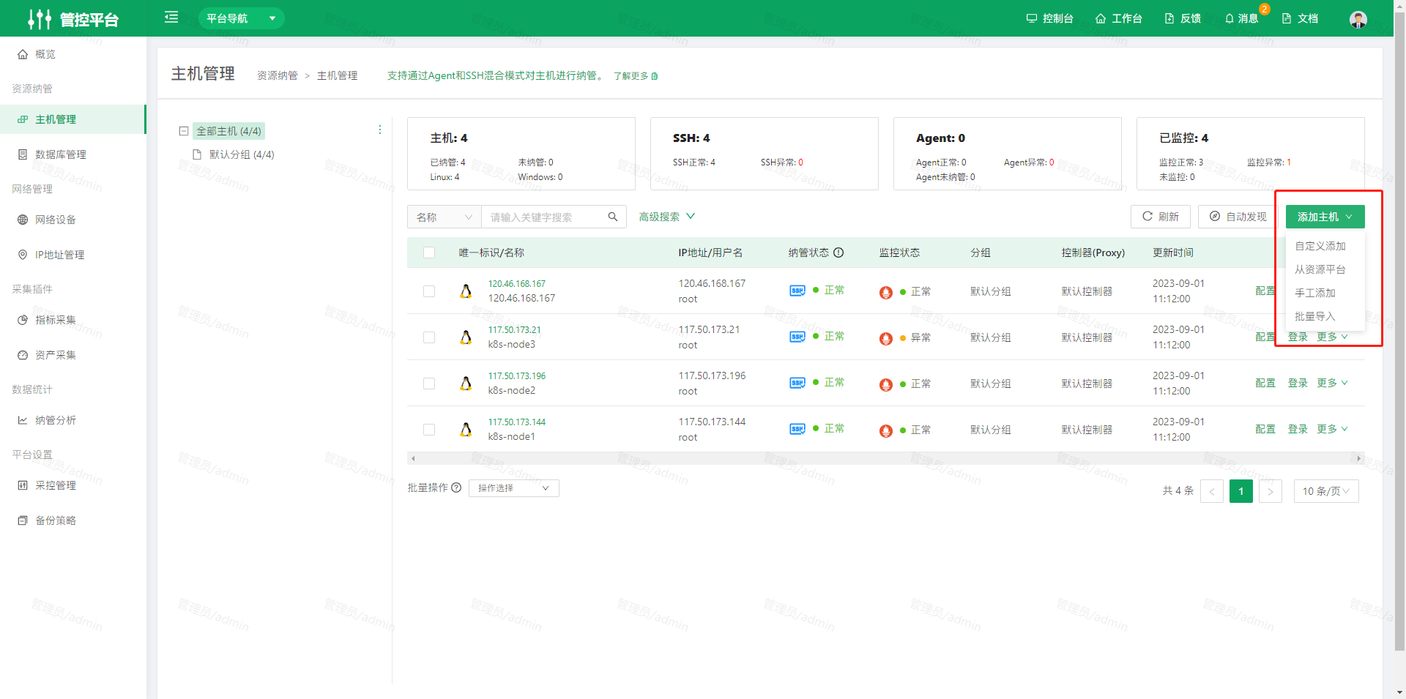Open the 10 条/页 page size dropdown

[1326, 491]
